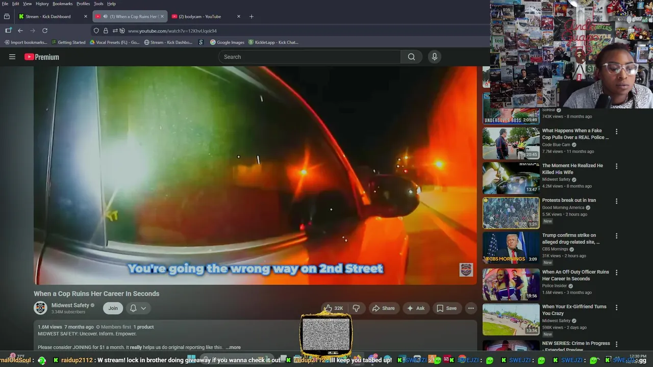This screenshot has height=367, width=653.
Task: Open the Ask AI sparkle button
Action: pyautogui.click(x=415, y=308)
